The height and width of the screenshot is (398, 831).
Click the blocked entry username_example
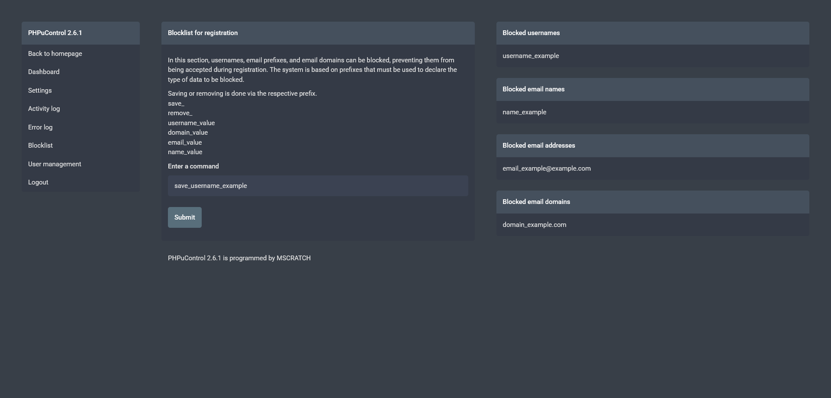[531, 56]
